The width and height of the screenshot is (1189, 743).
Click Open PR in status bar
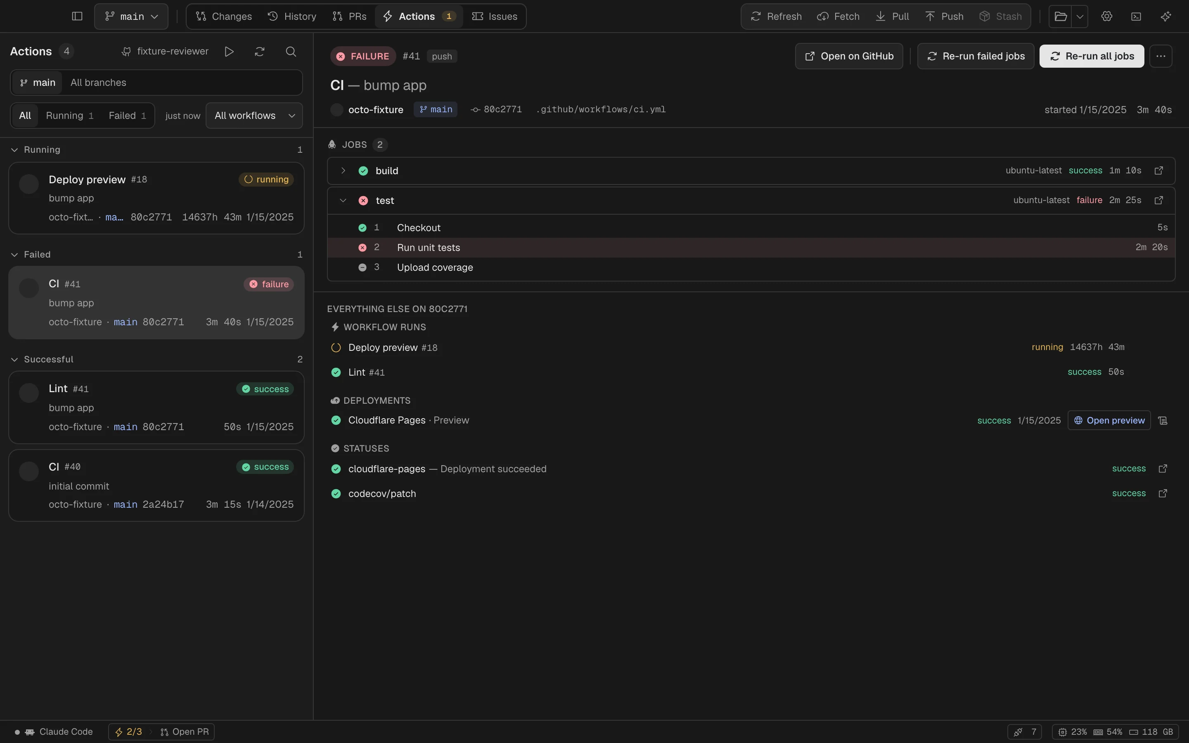click(x=185, y=732)
